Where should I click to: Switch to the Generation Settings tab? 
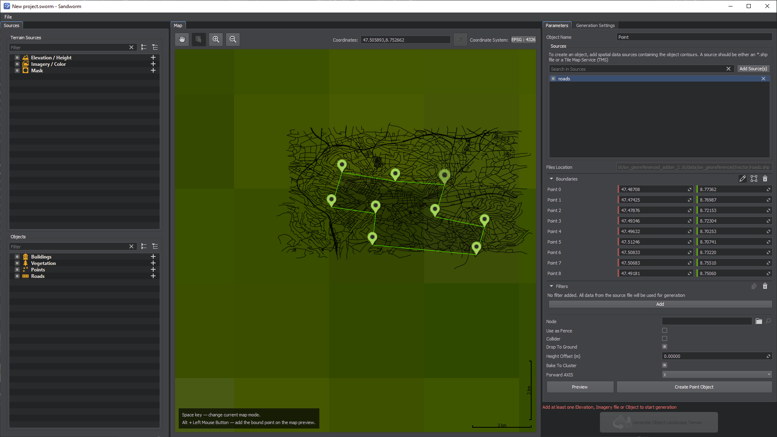(x=595, y=25)
